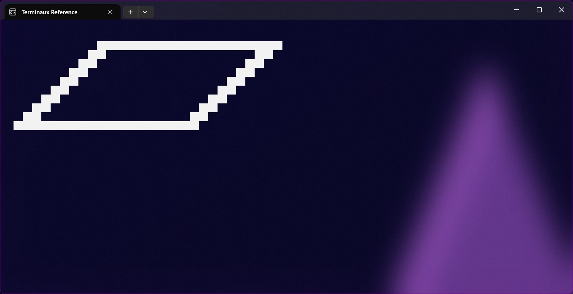
Task: Click the empty dark area below the parallelogram
Action: (155, 212)
